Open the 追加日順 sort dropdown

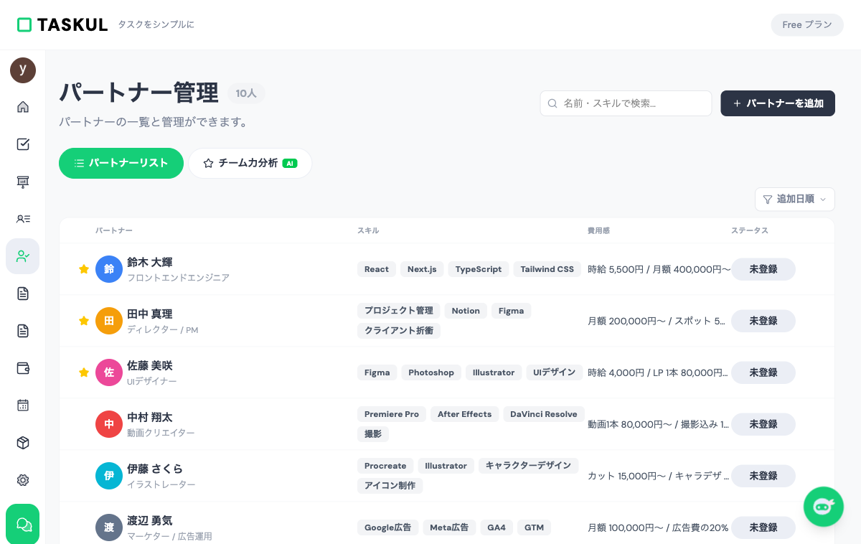(x=795, y=199)
